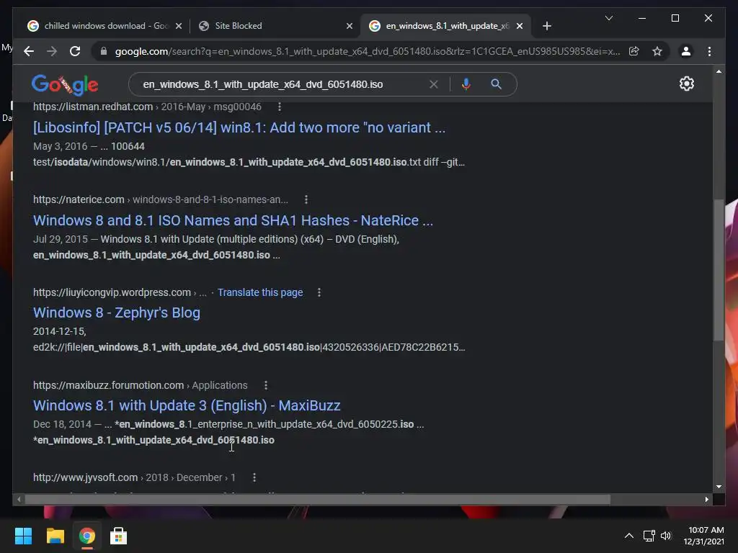The height and width of the screenshot is (553, 738).
Task: Go forward with the browser arrow
Action: 52,51
